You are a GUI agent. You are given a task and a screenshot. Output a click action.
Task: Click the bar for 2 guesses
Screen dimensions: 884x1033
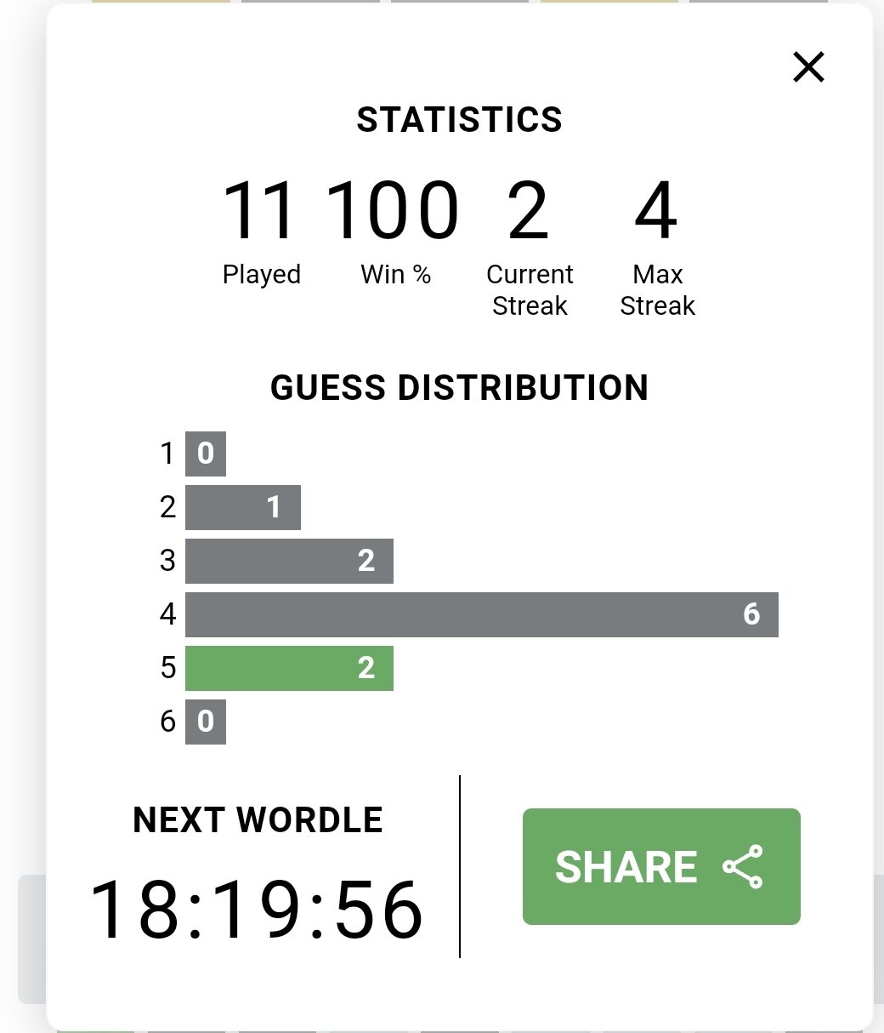[243, 507]
